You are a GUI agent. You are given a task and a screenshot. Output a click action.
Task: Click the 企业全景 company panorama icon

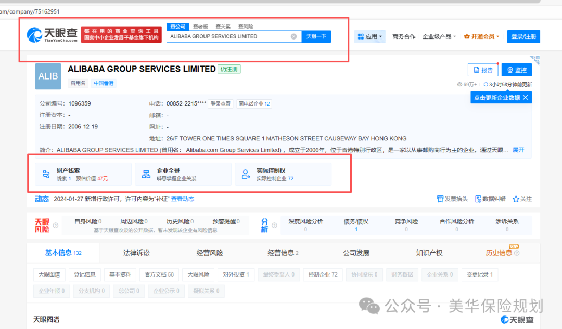[x=147, y=174]
